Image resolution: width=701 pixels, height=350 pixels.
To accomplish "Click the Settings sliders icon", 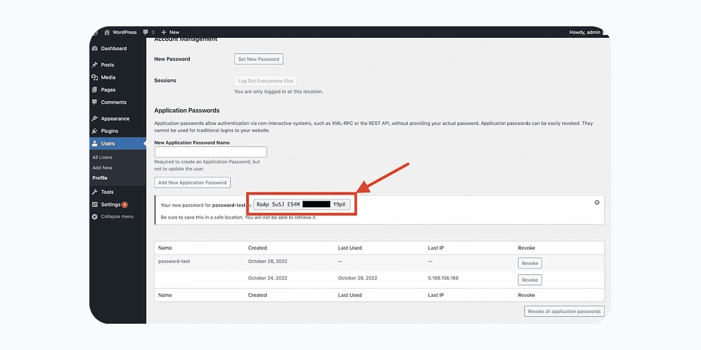I will (95, 205).
